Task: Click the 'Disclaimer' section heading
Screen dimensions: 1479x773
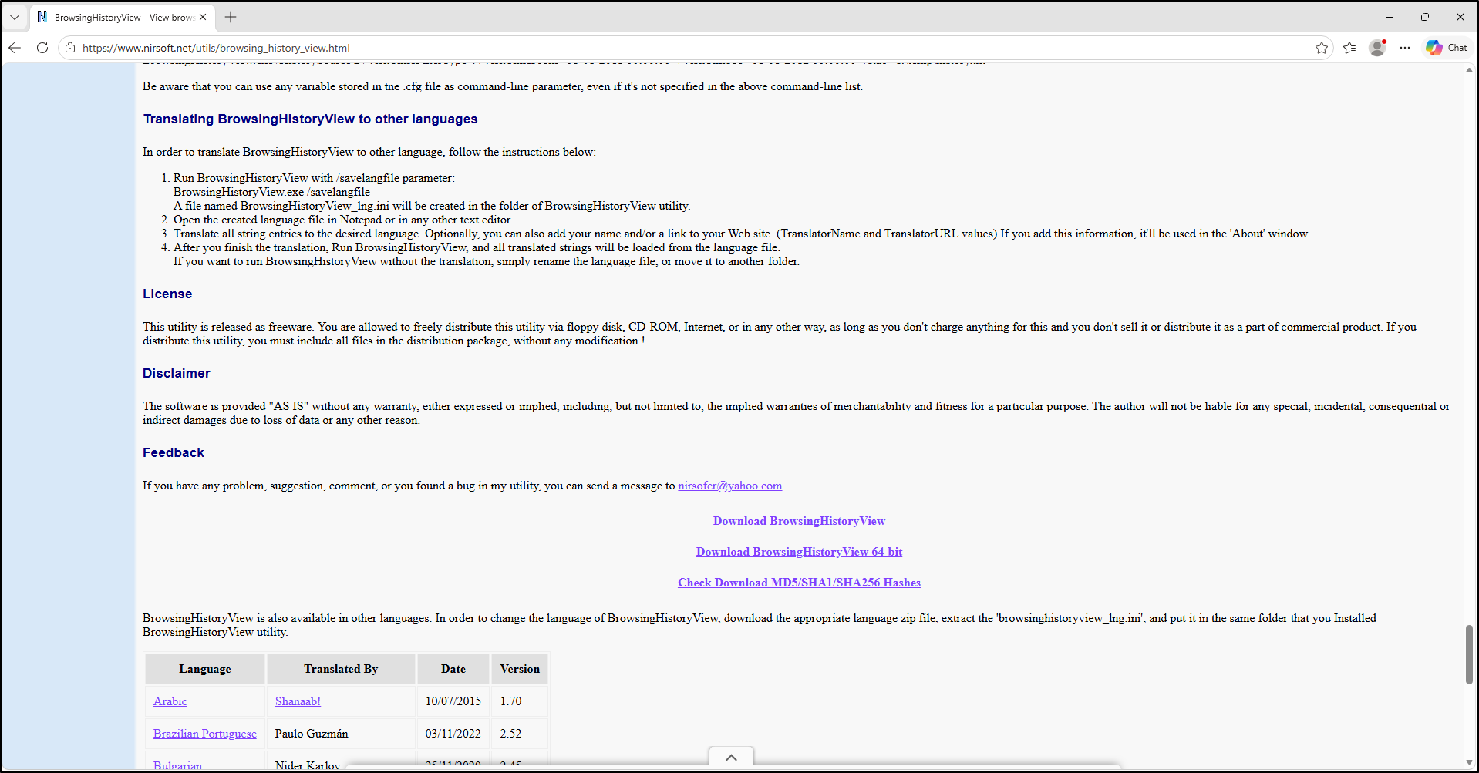Action: point(177,373)
